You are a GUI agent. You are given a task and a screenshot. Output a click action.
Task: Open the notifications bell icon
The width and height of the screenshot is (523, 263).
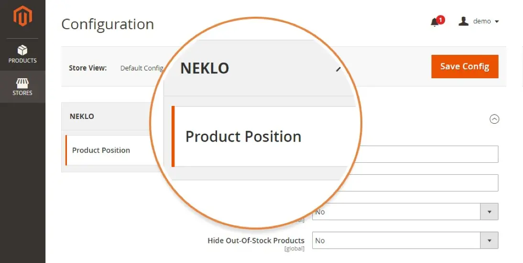pos(434,22)
